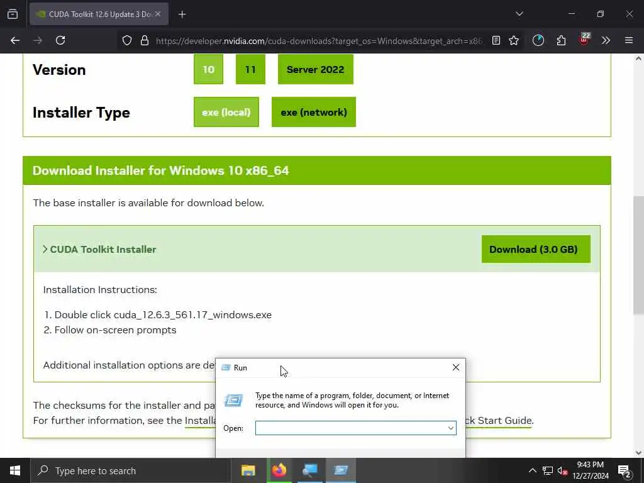Click the address bar URL
The image size is (644, 483).
[x=319, y=41]
